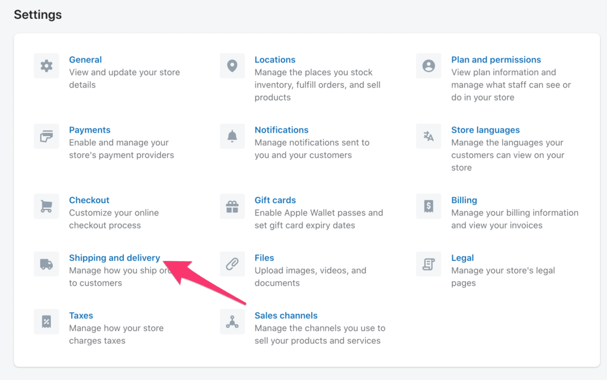607x380 pixels.
Task: Click the Plan and permissions person icon
Action: click(428, 66)
